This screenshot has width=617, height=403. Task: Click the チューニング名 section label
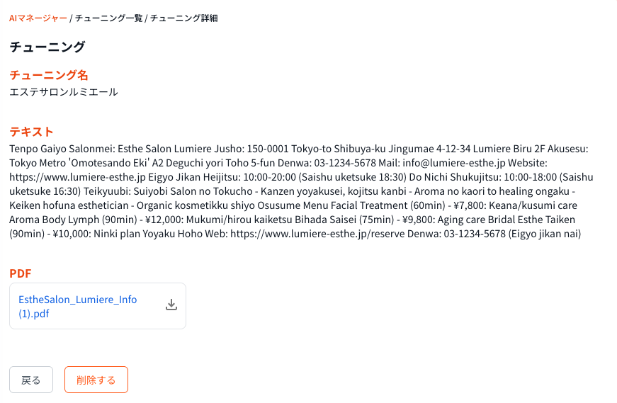pyautogui.click(x=48, y=74)
